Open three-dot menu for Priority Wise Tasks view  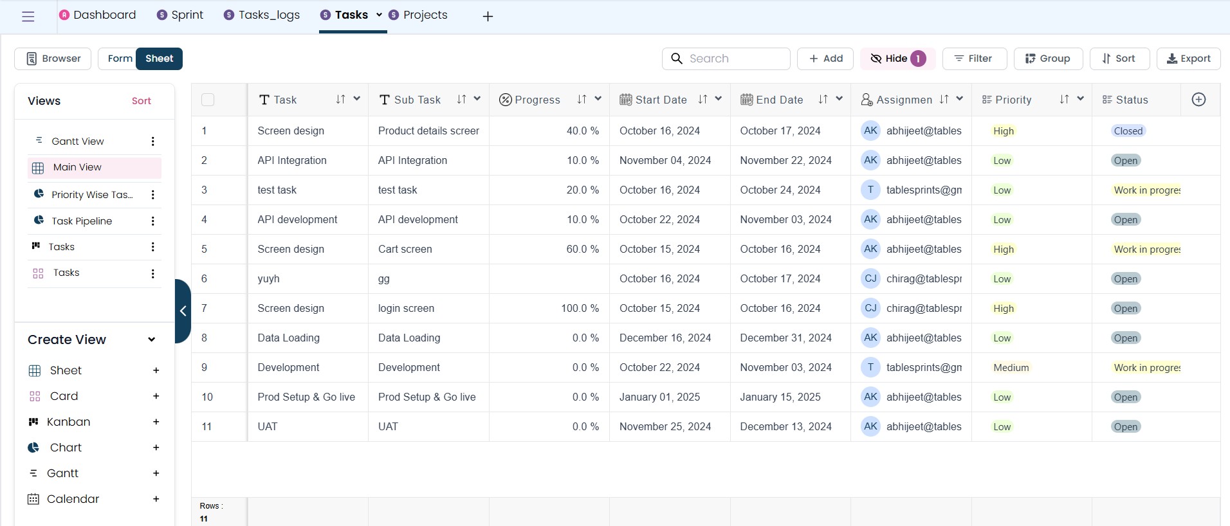click(x=152, y=195)
